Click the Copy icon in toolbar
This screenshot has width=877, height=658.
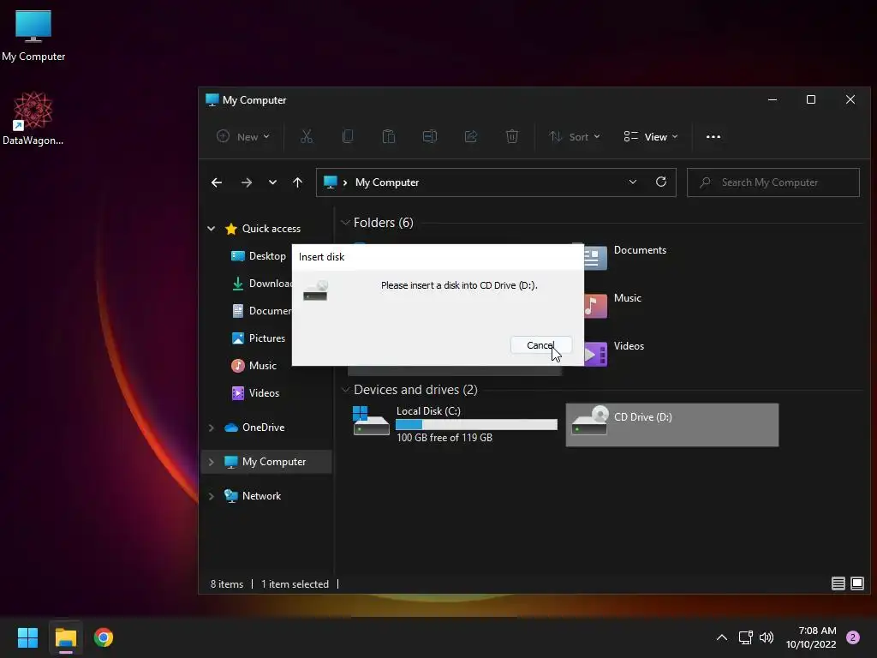click(348, 136)
